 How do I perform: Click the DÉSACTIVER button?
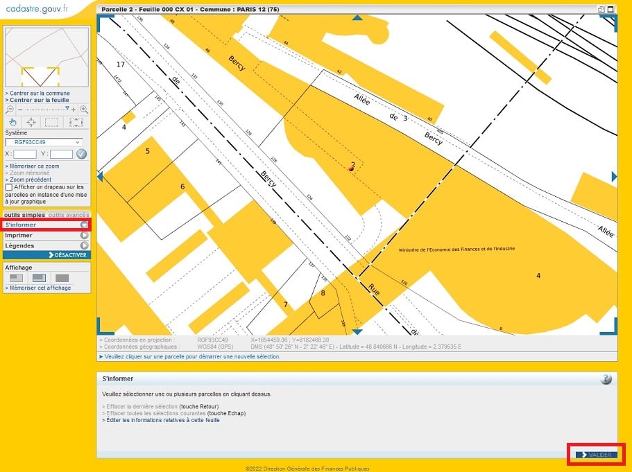(x=46, y=255)
